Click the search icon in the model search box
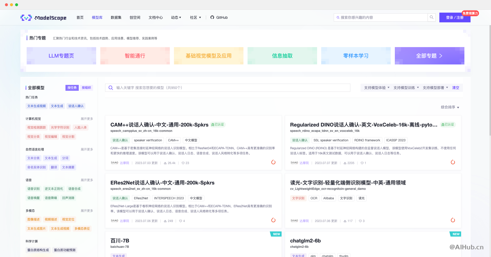491x257 pixels. point(111,88)
